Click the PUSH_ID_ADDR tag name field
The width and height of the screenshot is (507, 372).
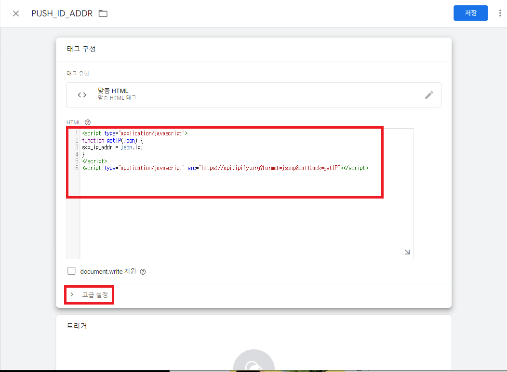pyautogui.click(x=62, y=13)
